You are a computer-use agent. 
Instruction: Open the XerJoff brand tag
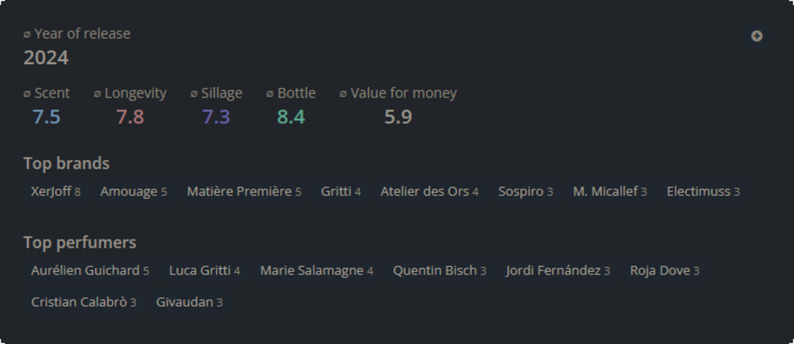pyautogui.click(x=56, y=191)
